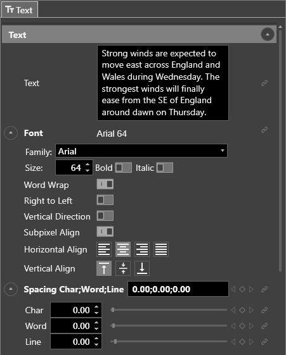Toggle the Italic switch

(165, 168)
